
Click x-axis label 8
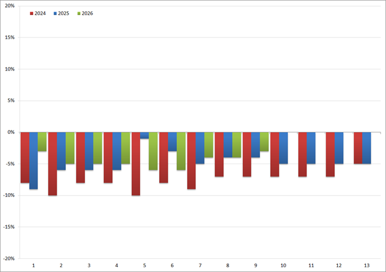click(227, 265)
